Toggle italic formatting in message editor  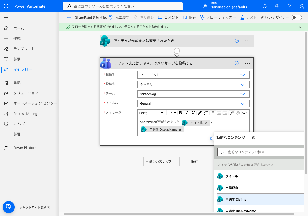tap(187, 113)
